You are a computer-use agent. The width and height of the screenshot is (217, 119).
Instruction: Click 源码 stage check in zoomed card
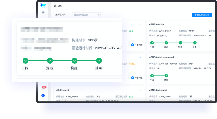point(50,61)
